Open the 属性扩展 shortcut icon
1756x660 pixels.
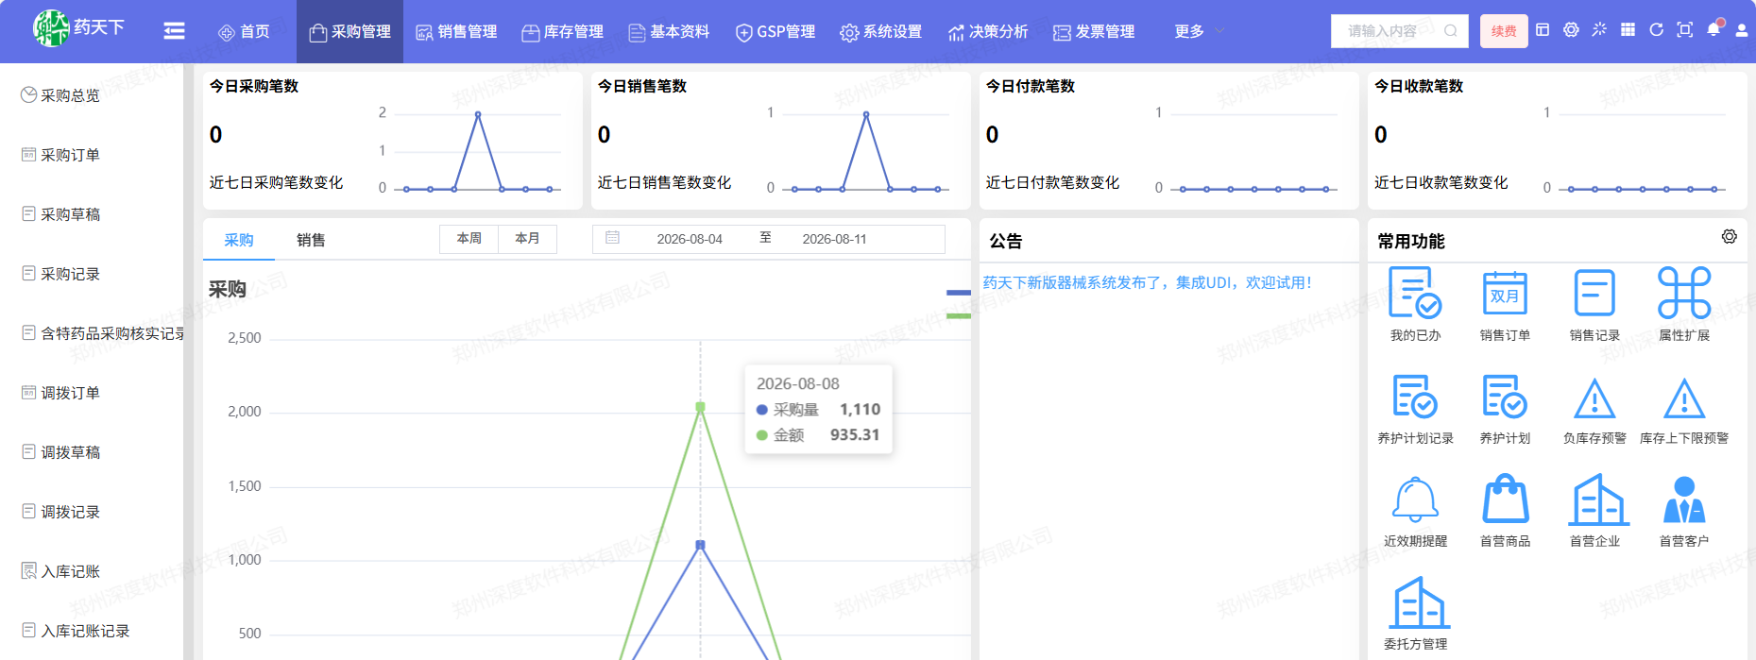(x=1684, y=293)
